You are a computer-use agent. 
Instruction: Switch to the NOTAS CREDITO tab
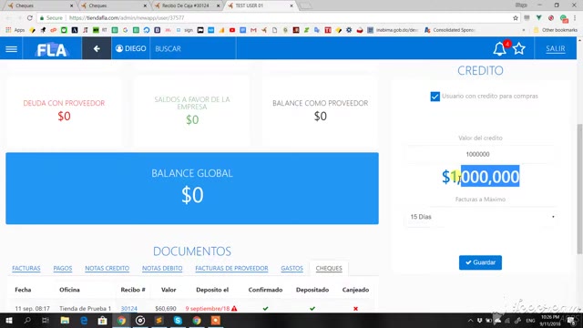click(107, 268)
